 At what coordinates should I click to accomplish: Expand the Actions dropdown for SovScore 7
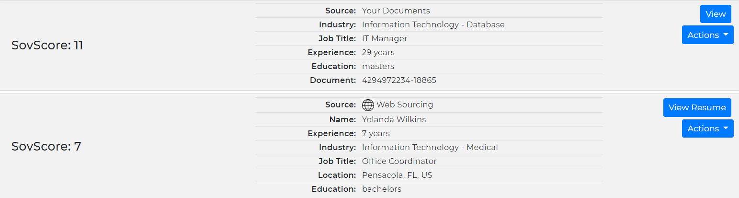click(707, 128)
